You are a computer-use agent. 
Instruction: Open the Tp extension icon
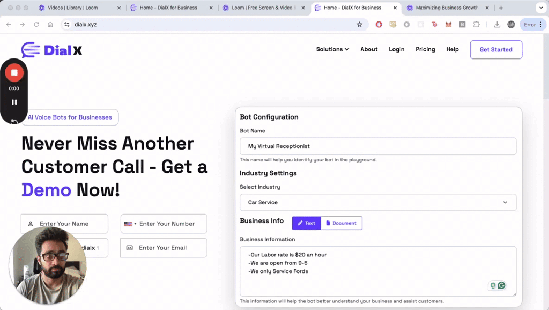click(x=434, y=25)
